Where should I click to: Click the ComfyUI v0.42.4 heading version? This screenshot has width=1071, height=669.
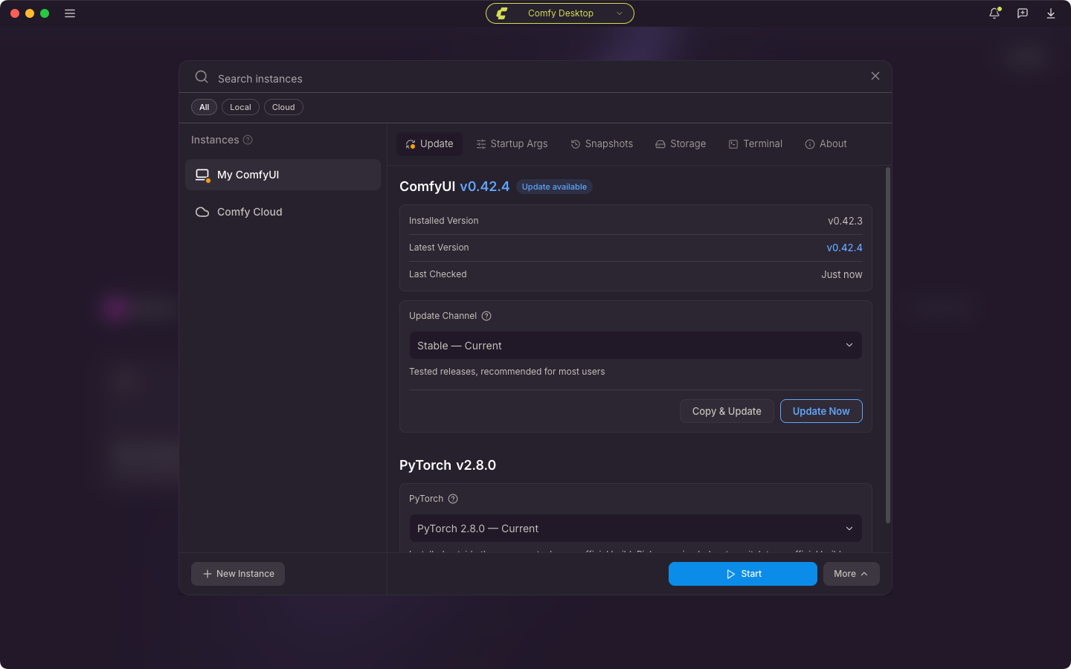click(484, 187)
